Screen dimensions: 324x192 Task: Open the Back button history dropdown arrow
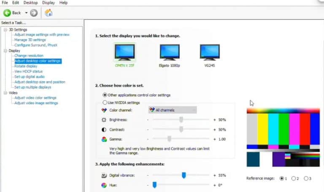(26, 13)
